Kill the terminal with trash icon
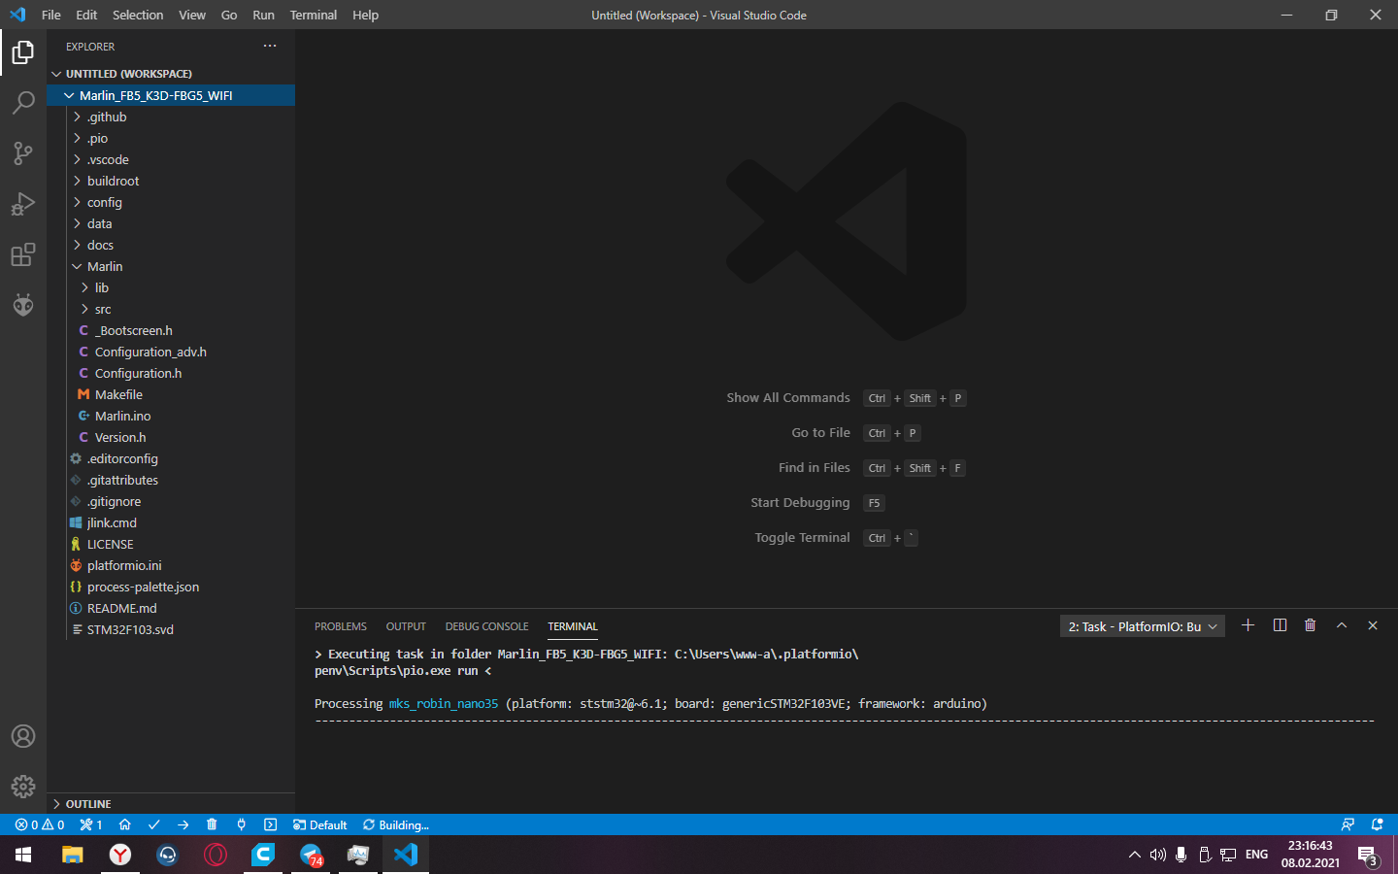This screenshot has height=874, width=1398. pos(1311,625)
